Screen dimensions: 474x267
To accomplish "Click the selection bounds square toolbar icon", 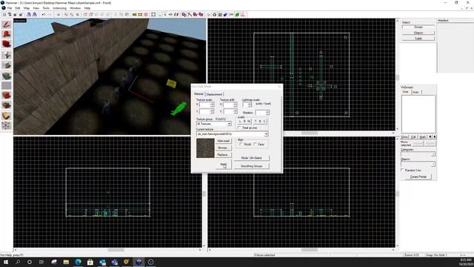I will 153,15.
